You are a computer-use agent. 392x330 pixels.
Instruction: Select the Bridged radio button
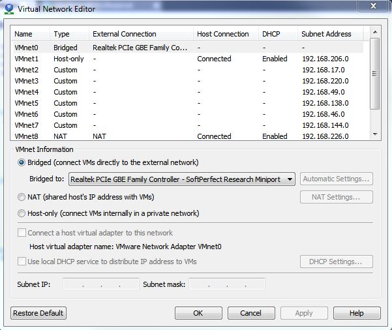click(x=22, y=162)
